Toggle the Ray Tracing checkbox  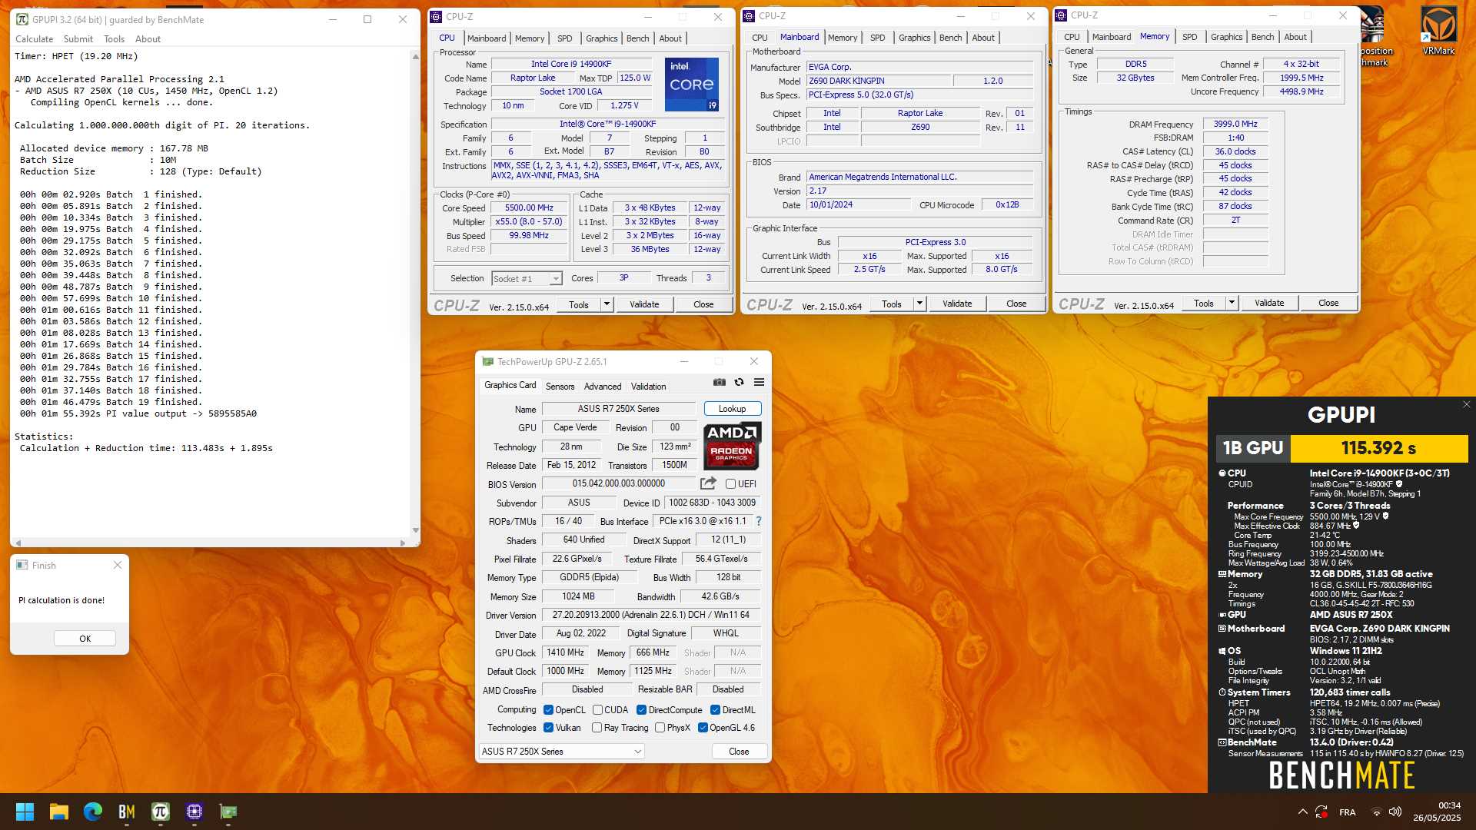(597, 728)
